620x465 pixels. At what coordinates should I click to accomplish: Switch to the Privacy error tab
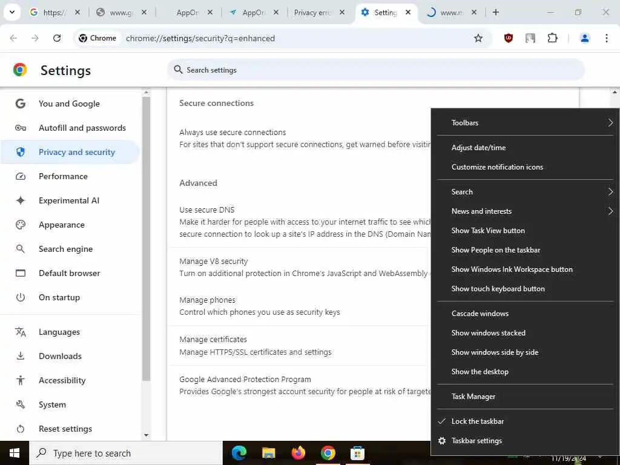(x=312, y=13)
